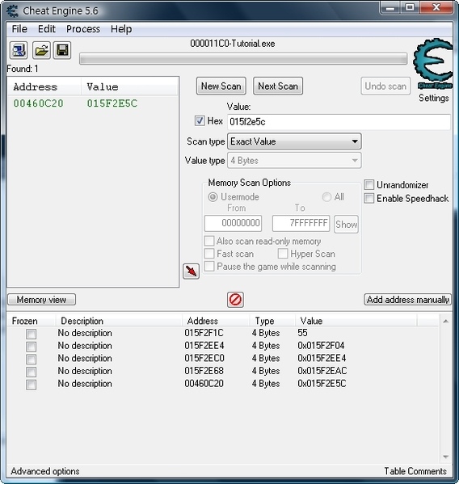Click the Show button beside To field
This screenshot has height=484, width=459.
pyautogui.click(x=347, y=224)
